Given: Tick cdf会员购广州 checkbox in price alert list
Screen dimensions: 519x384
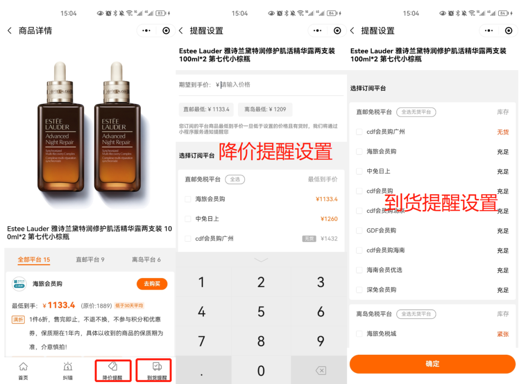Looking at the screenshot, I should point(188,239).
